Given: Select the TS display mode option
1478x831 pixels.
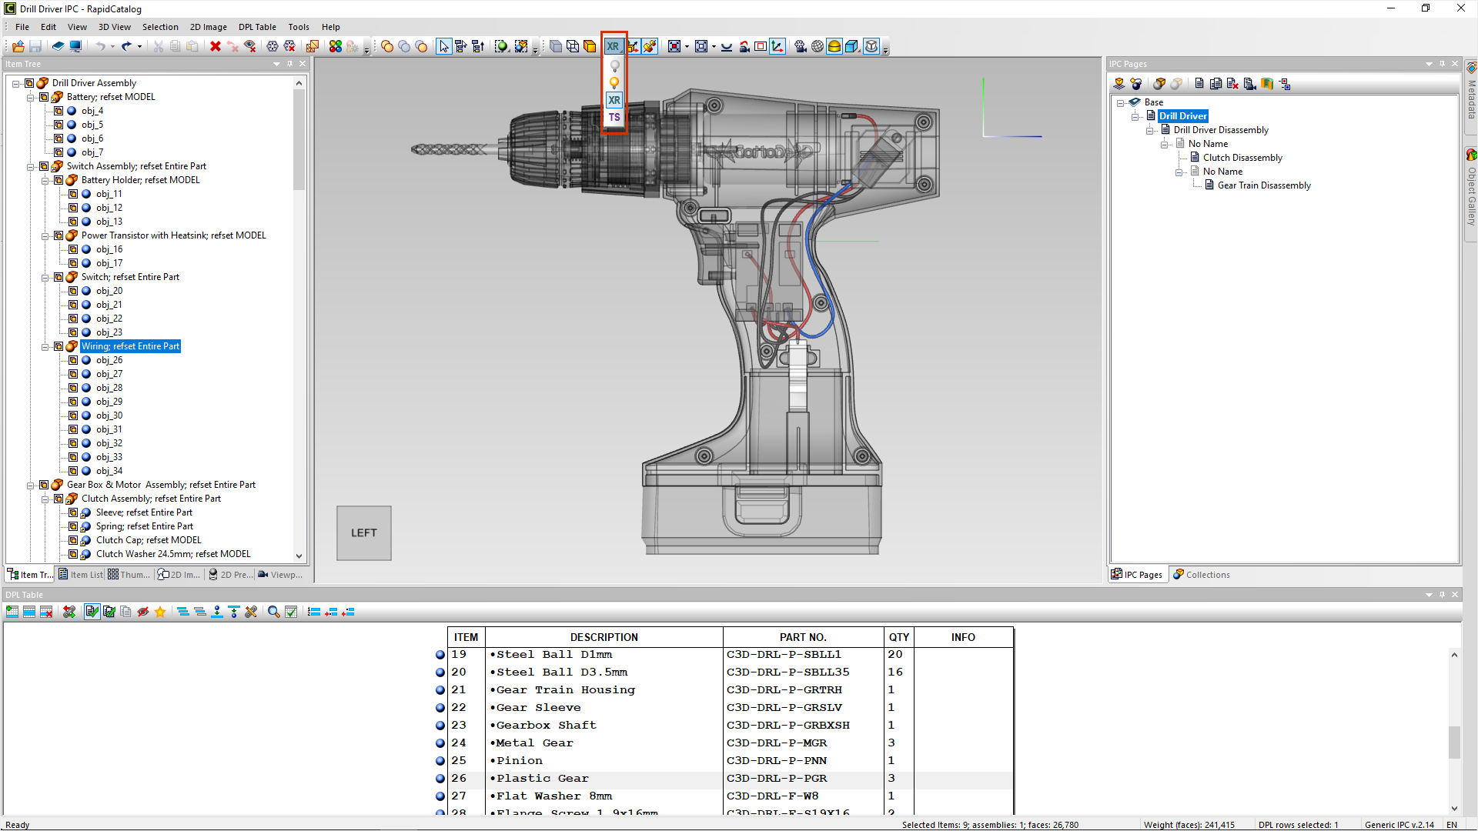Looking at the screenshot, I should [x=614, y=118].
